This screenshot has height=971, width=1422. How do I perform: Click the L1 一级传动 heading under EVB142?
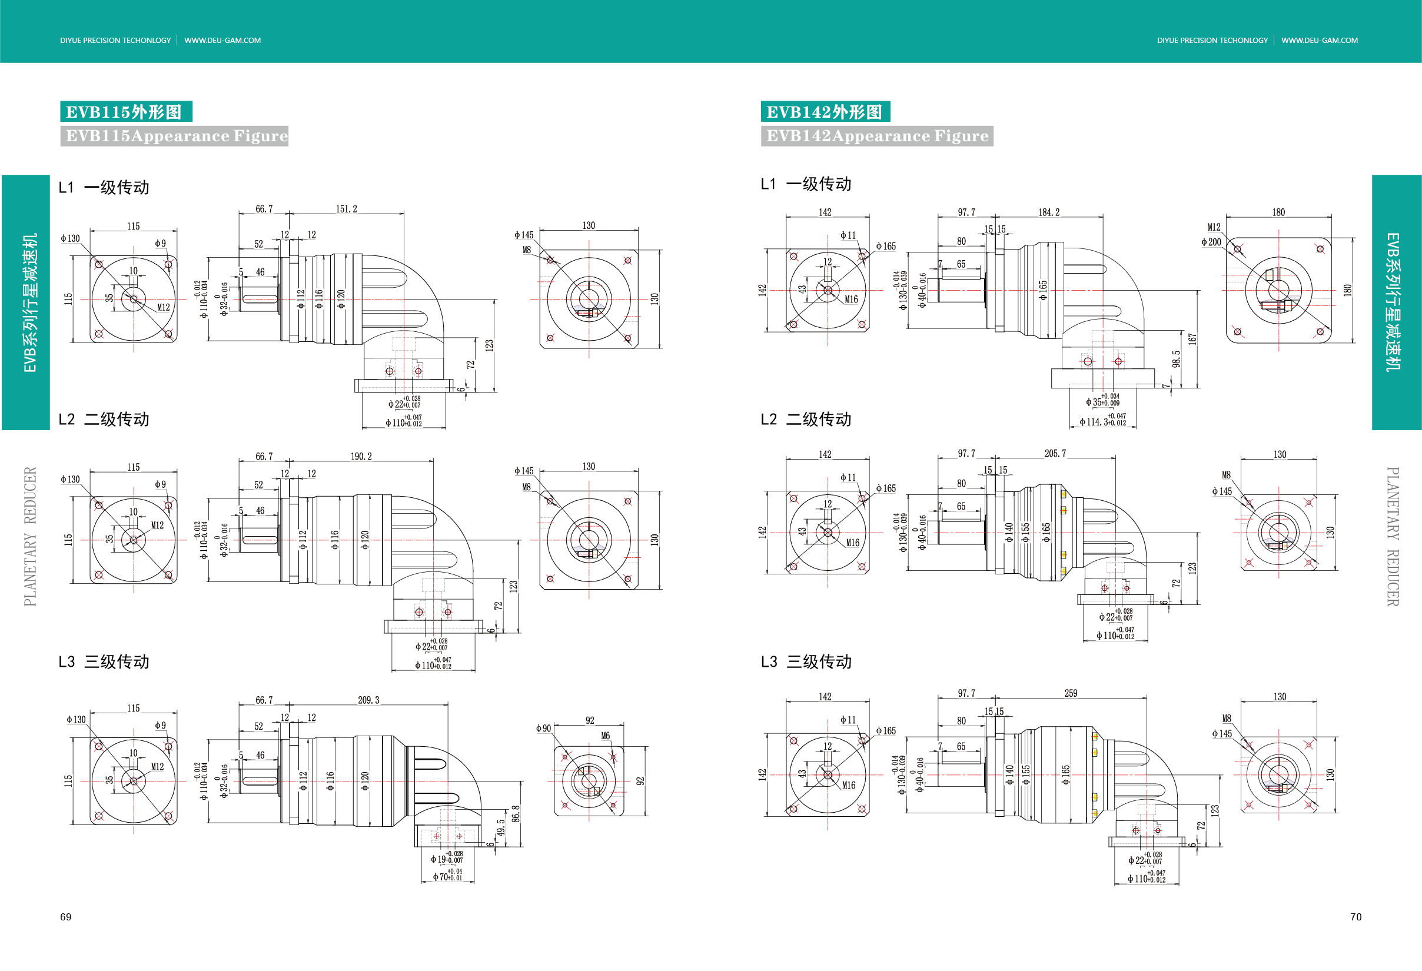click(x=806, y=184)
